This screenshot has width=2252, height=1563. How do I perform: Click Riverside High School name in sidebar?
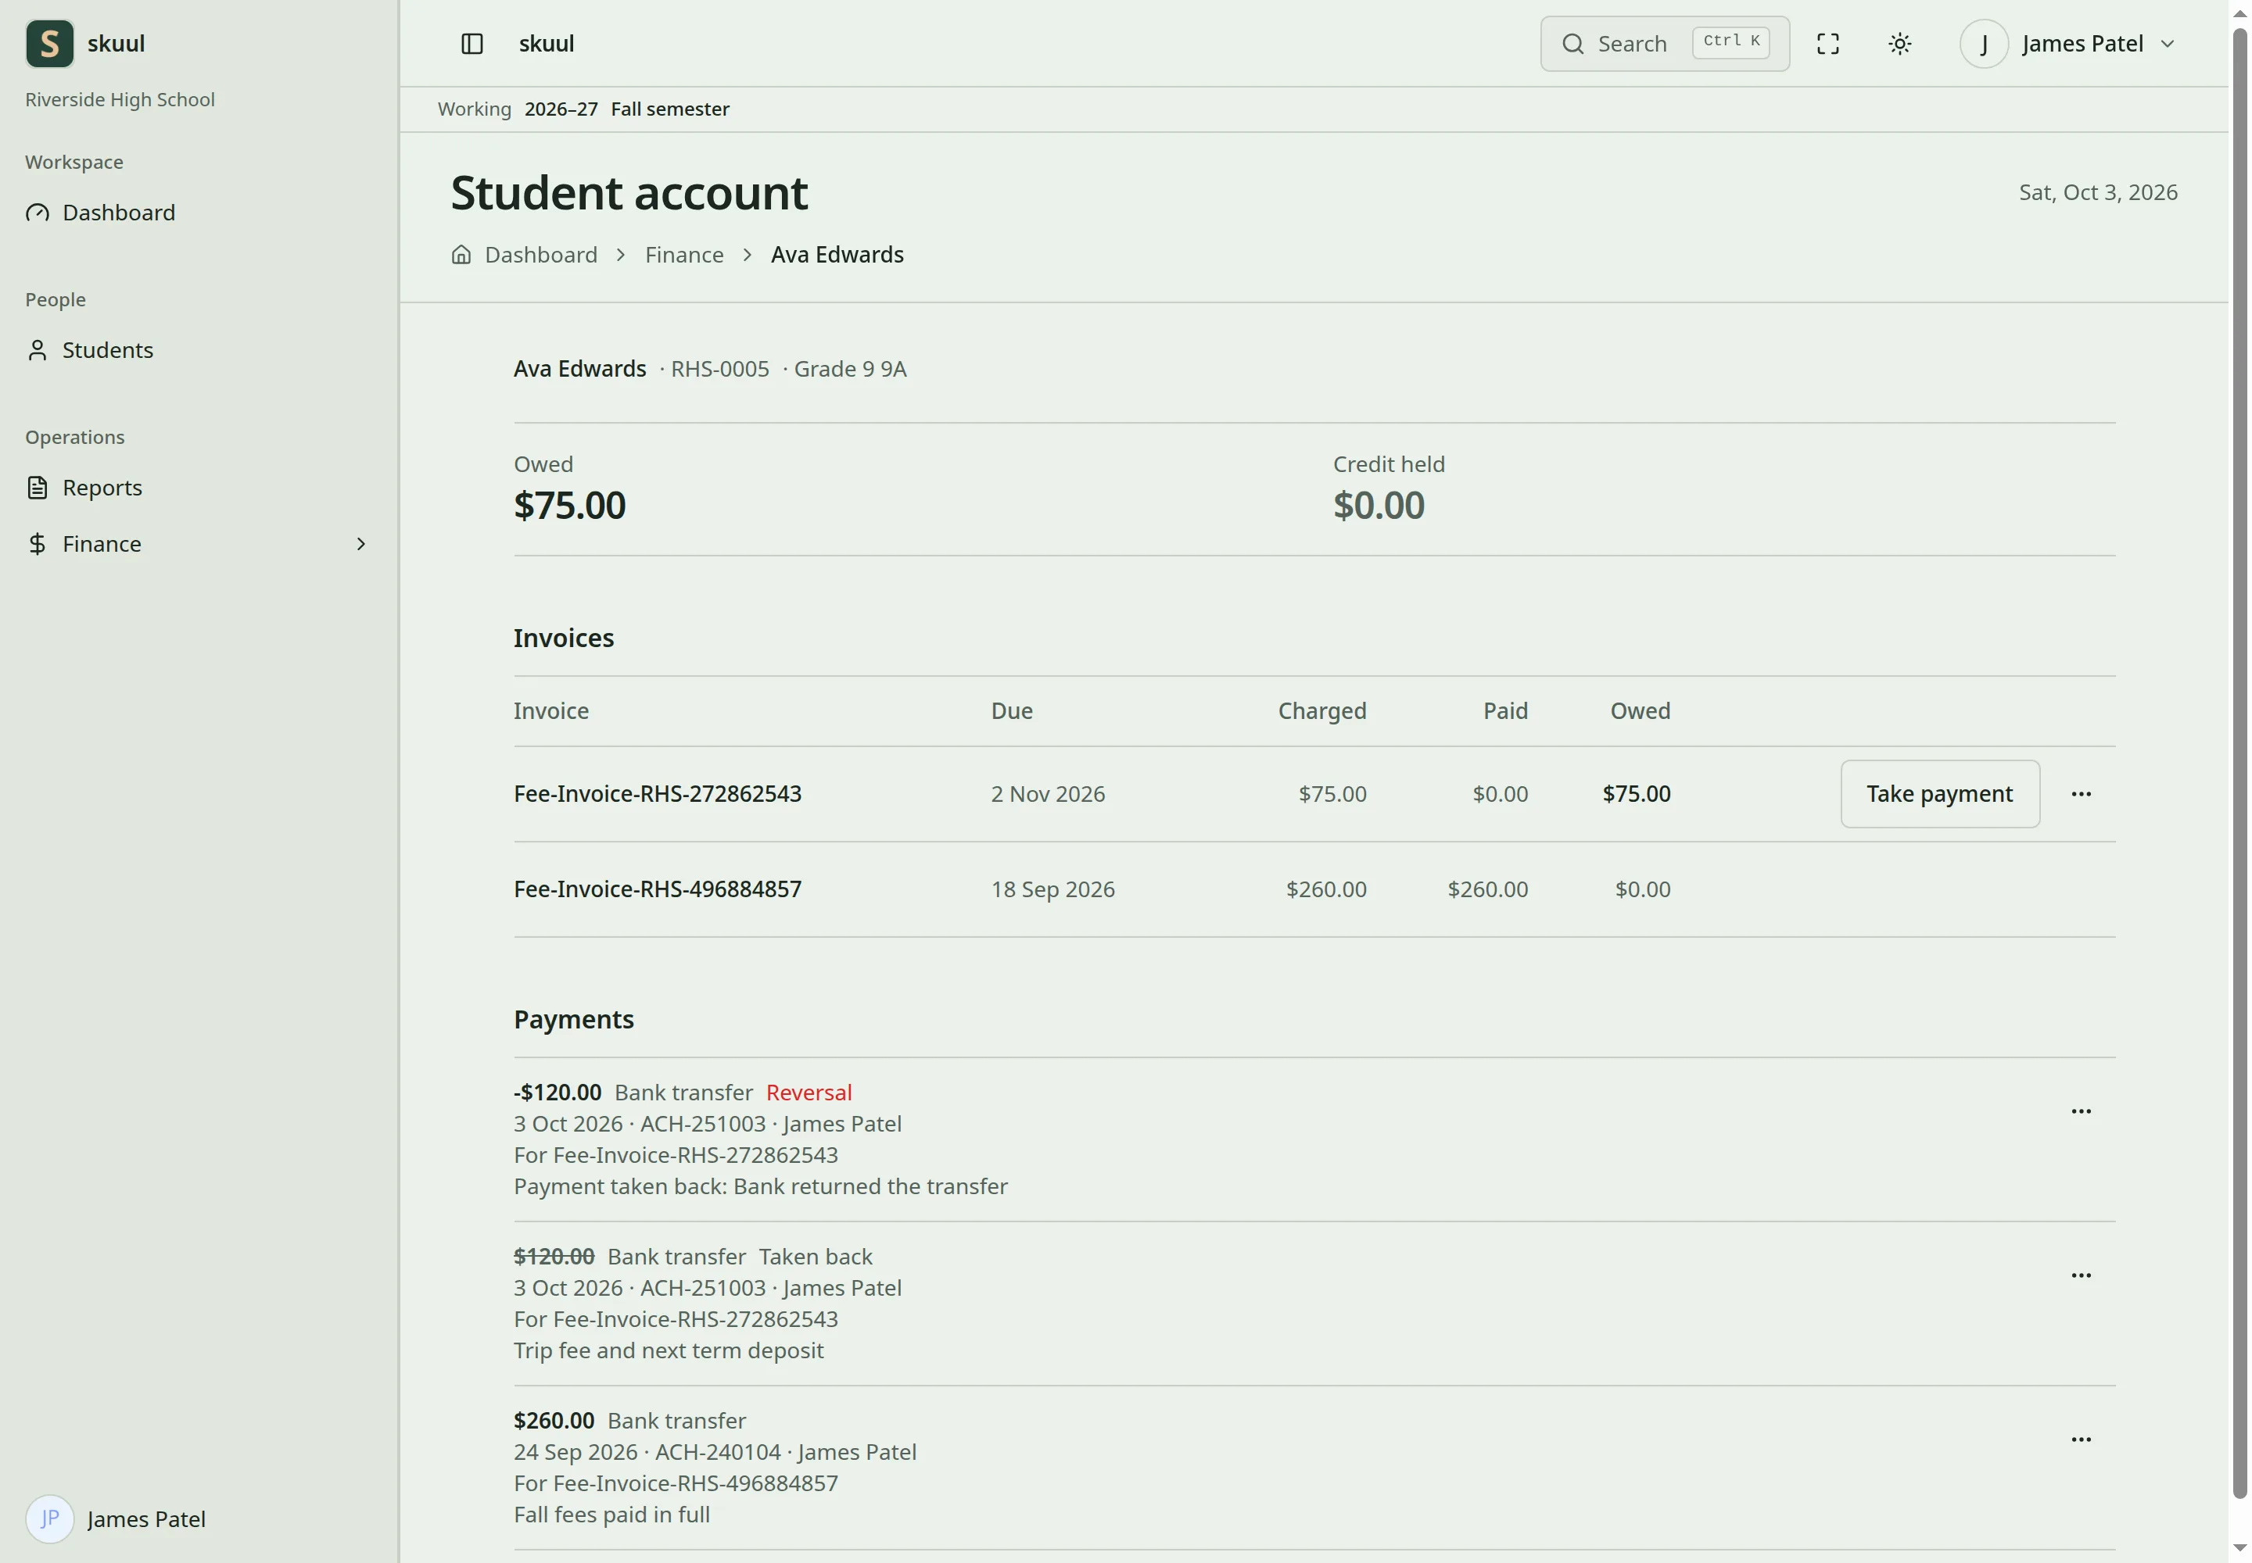(x=120, y=99)
